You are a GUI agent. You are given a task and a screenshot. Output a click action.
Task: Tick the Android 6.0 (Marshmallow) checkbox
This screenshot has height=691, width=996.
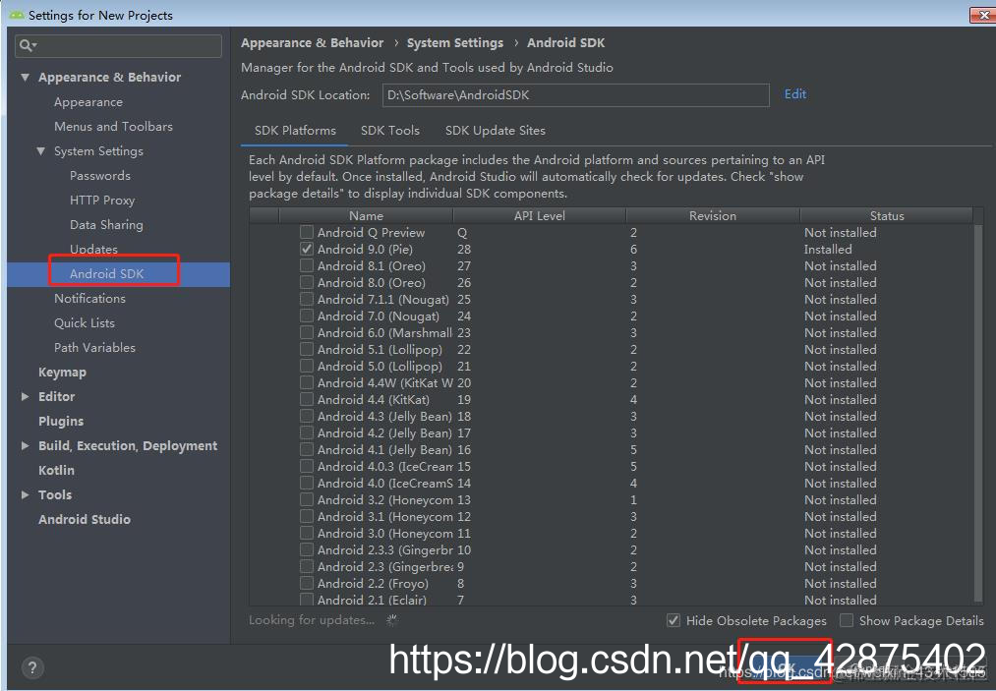(307, 333)
